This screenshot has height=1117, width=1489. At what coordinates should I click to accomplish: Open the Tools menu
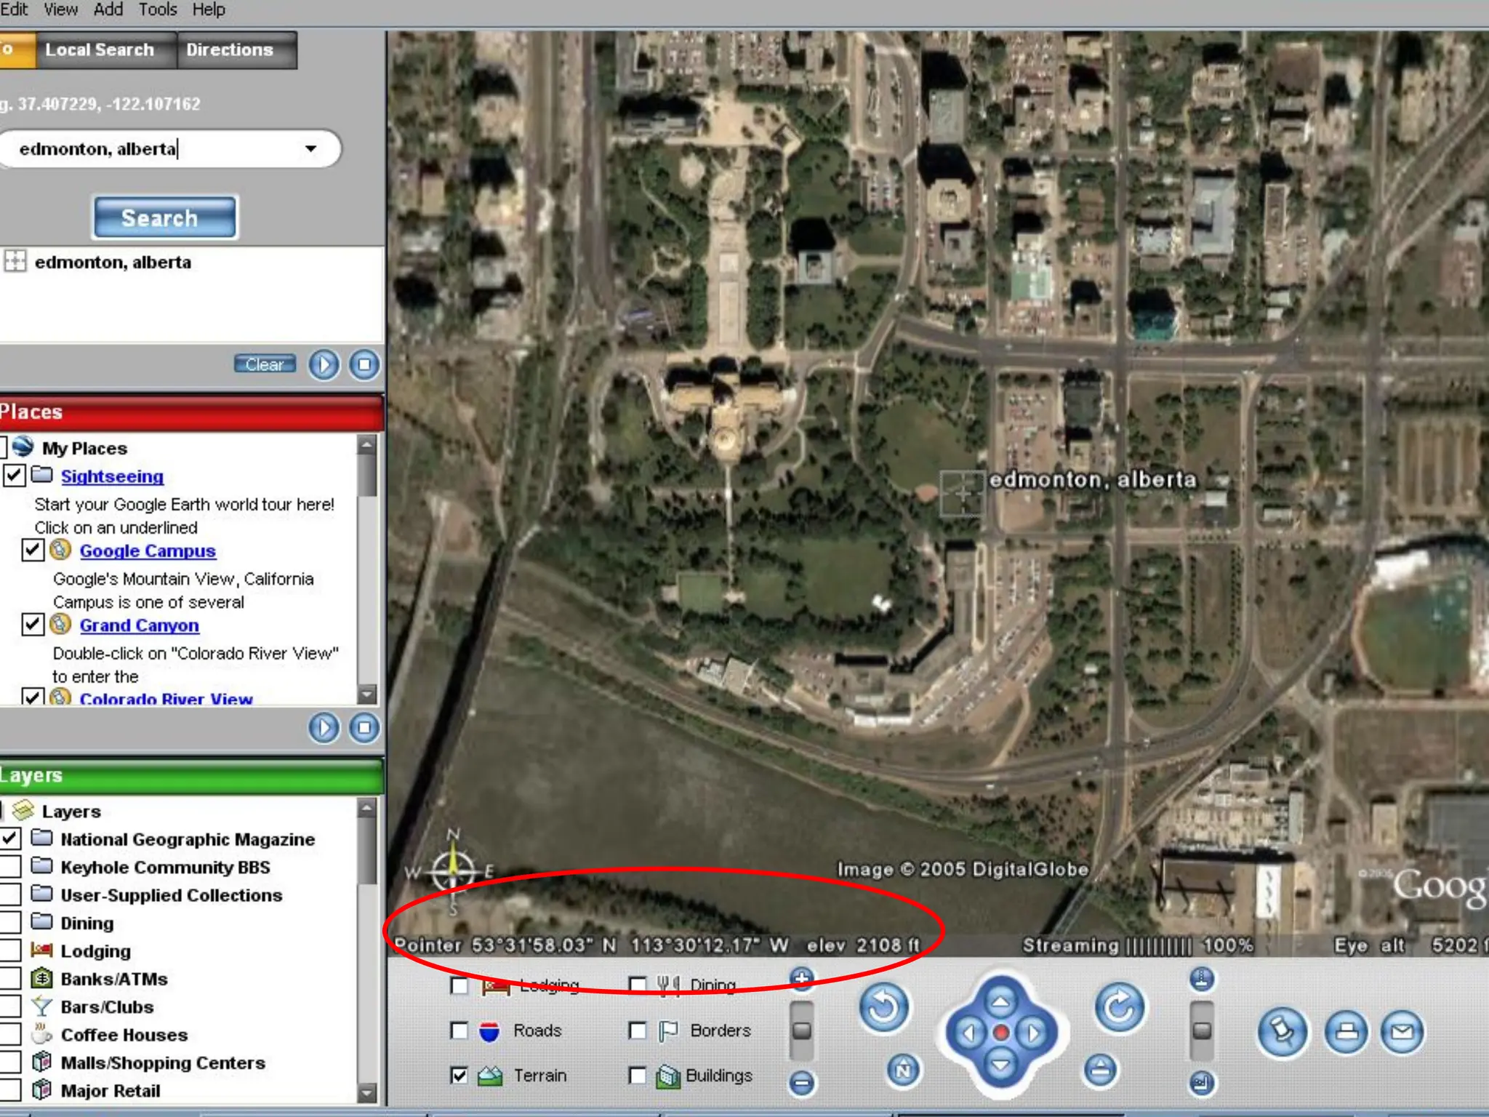click(157, 9)
